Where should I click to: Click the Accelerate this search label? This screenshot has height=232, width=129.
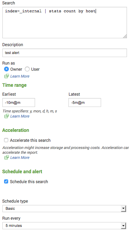[x=30, y=140]
